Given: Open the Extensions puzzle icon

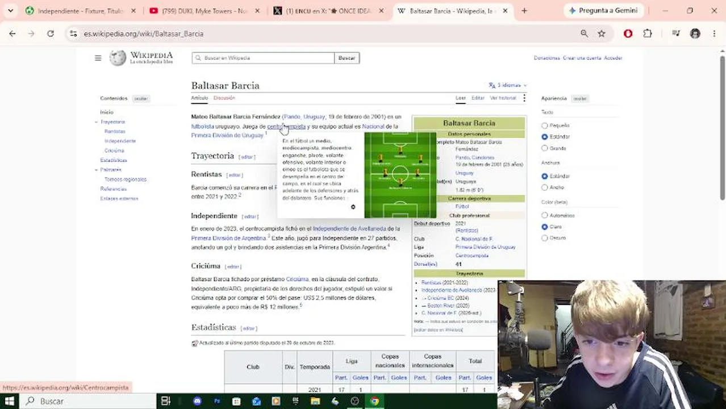Looking at the screenshot, I should click(648, 34).
